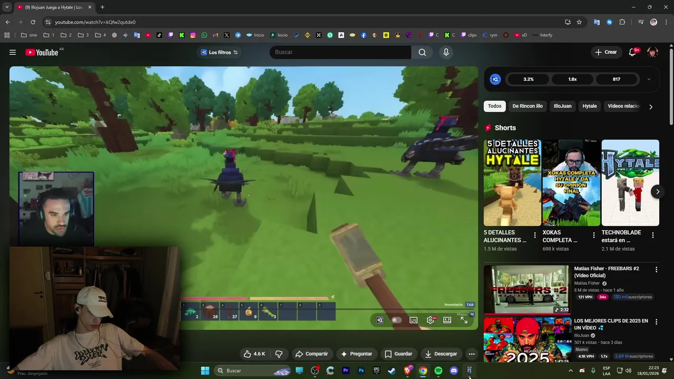Open Epic Games launcher on taskbar
Screen dimensions: 674x379
376,371
